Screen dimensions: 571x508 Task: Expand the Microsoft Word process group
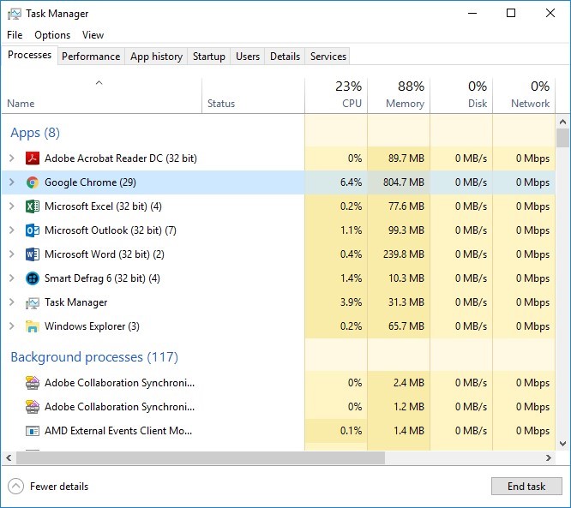(x=12, y=254)
